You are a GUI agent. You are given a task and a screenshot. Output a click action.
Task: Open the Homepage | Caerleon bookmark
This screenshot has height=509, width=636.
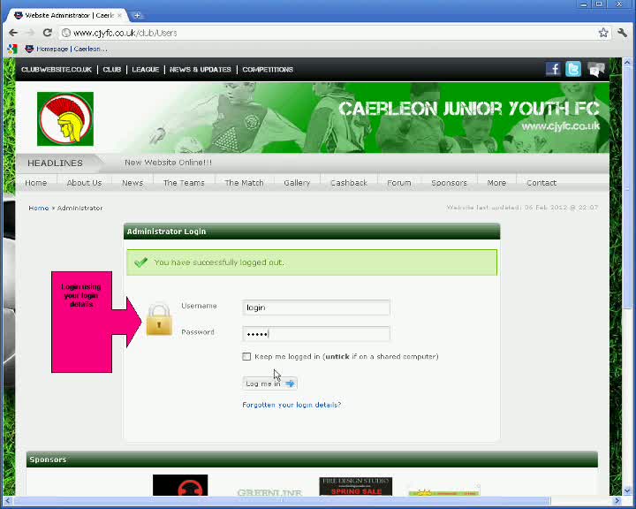(x=66, y=49)
